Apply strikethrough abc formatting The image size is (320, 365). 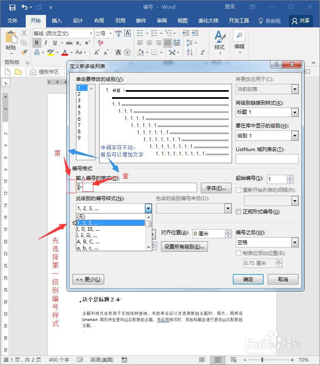69,43
